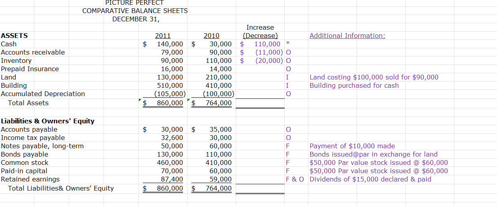Select the DECEMBER 31, heading cell
The width and height of the screenshot is (497, 206).
click(x=136, y=19)
